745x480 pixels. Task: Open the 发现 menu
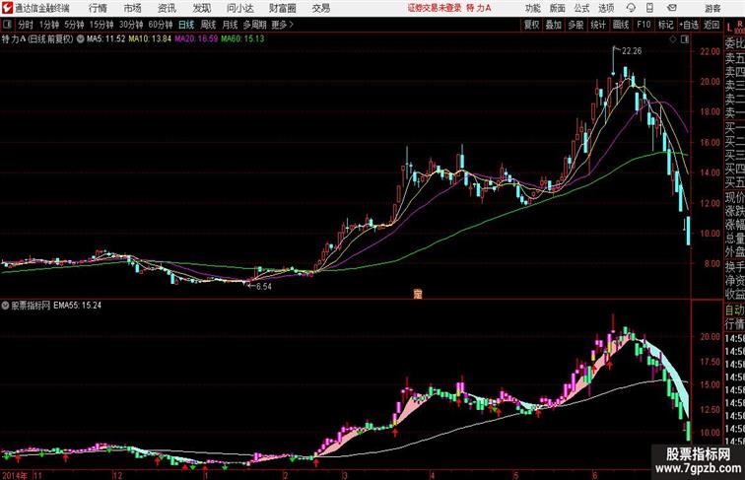click(201, 8)
